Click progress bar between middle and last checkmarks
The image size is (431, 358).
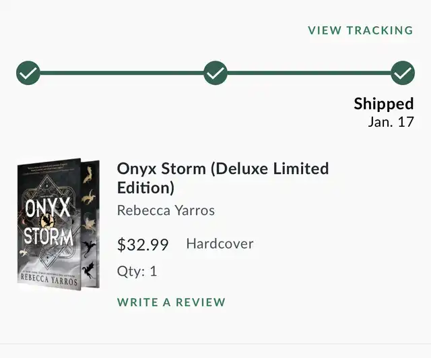pos(308,72)
